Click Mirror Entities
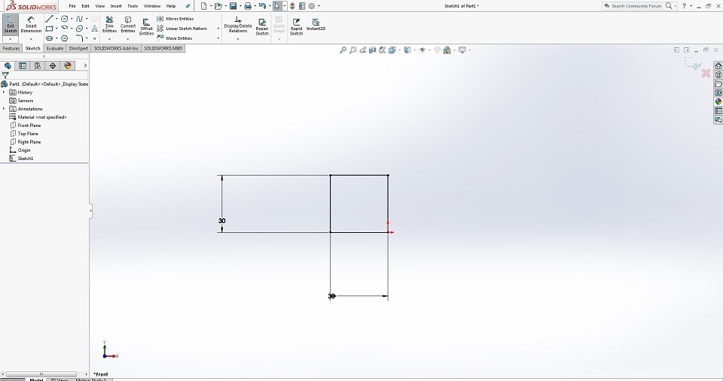Screen dimensions: 723x381 (x=175, y=19)
